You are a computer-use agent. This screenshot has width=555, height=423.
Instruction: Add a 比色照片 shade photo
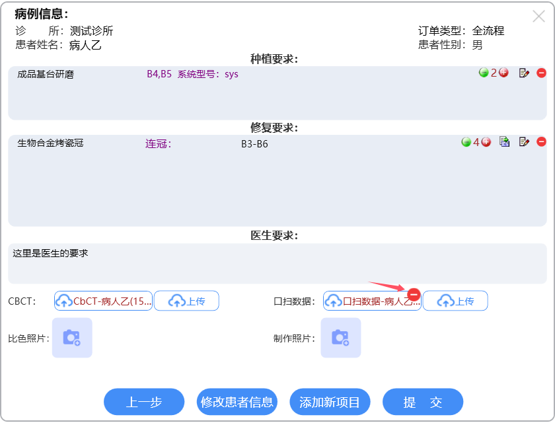tap(72, 338)
